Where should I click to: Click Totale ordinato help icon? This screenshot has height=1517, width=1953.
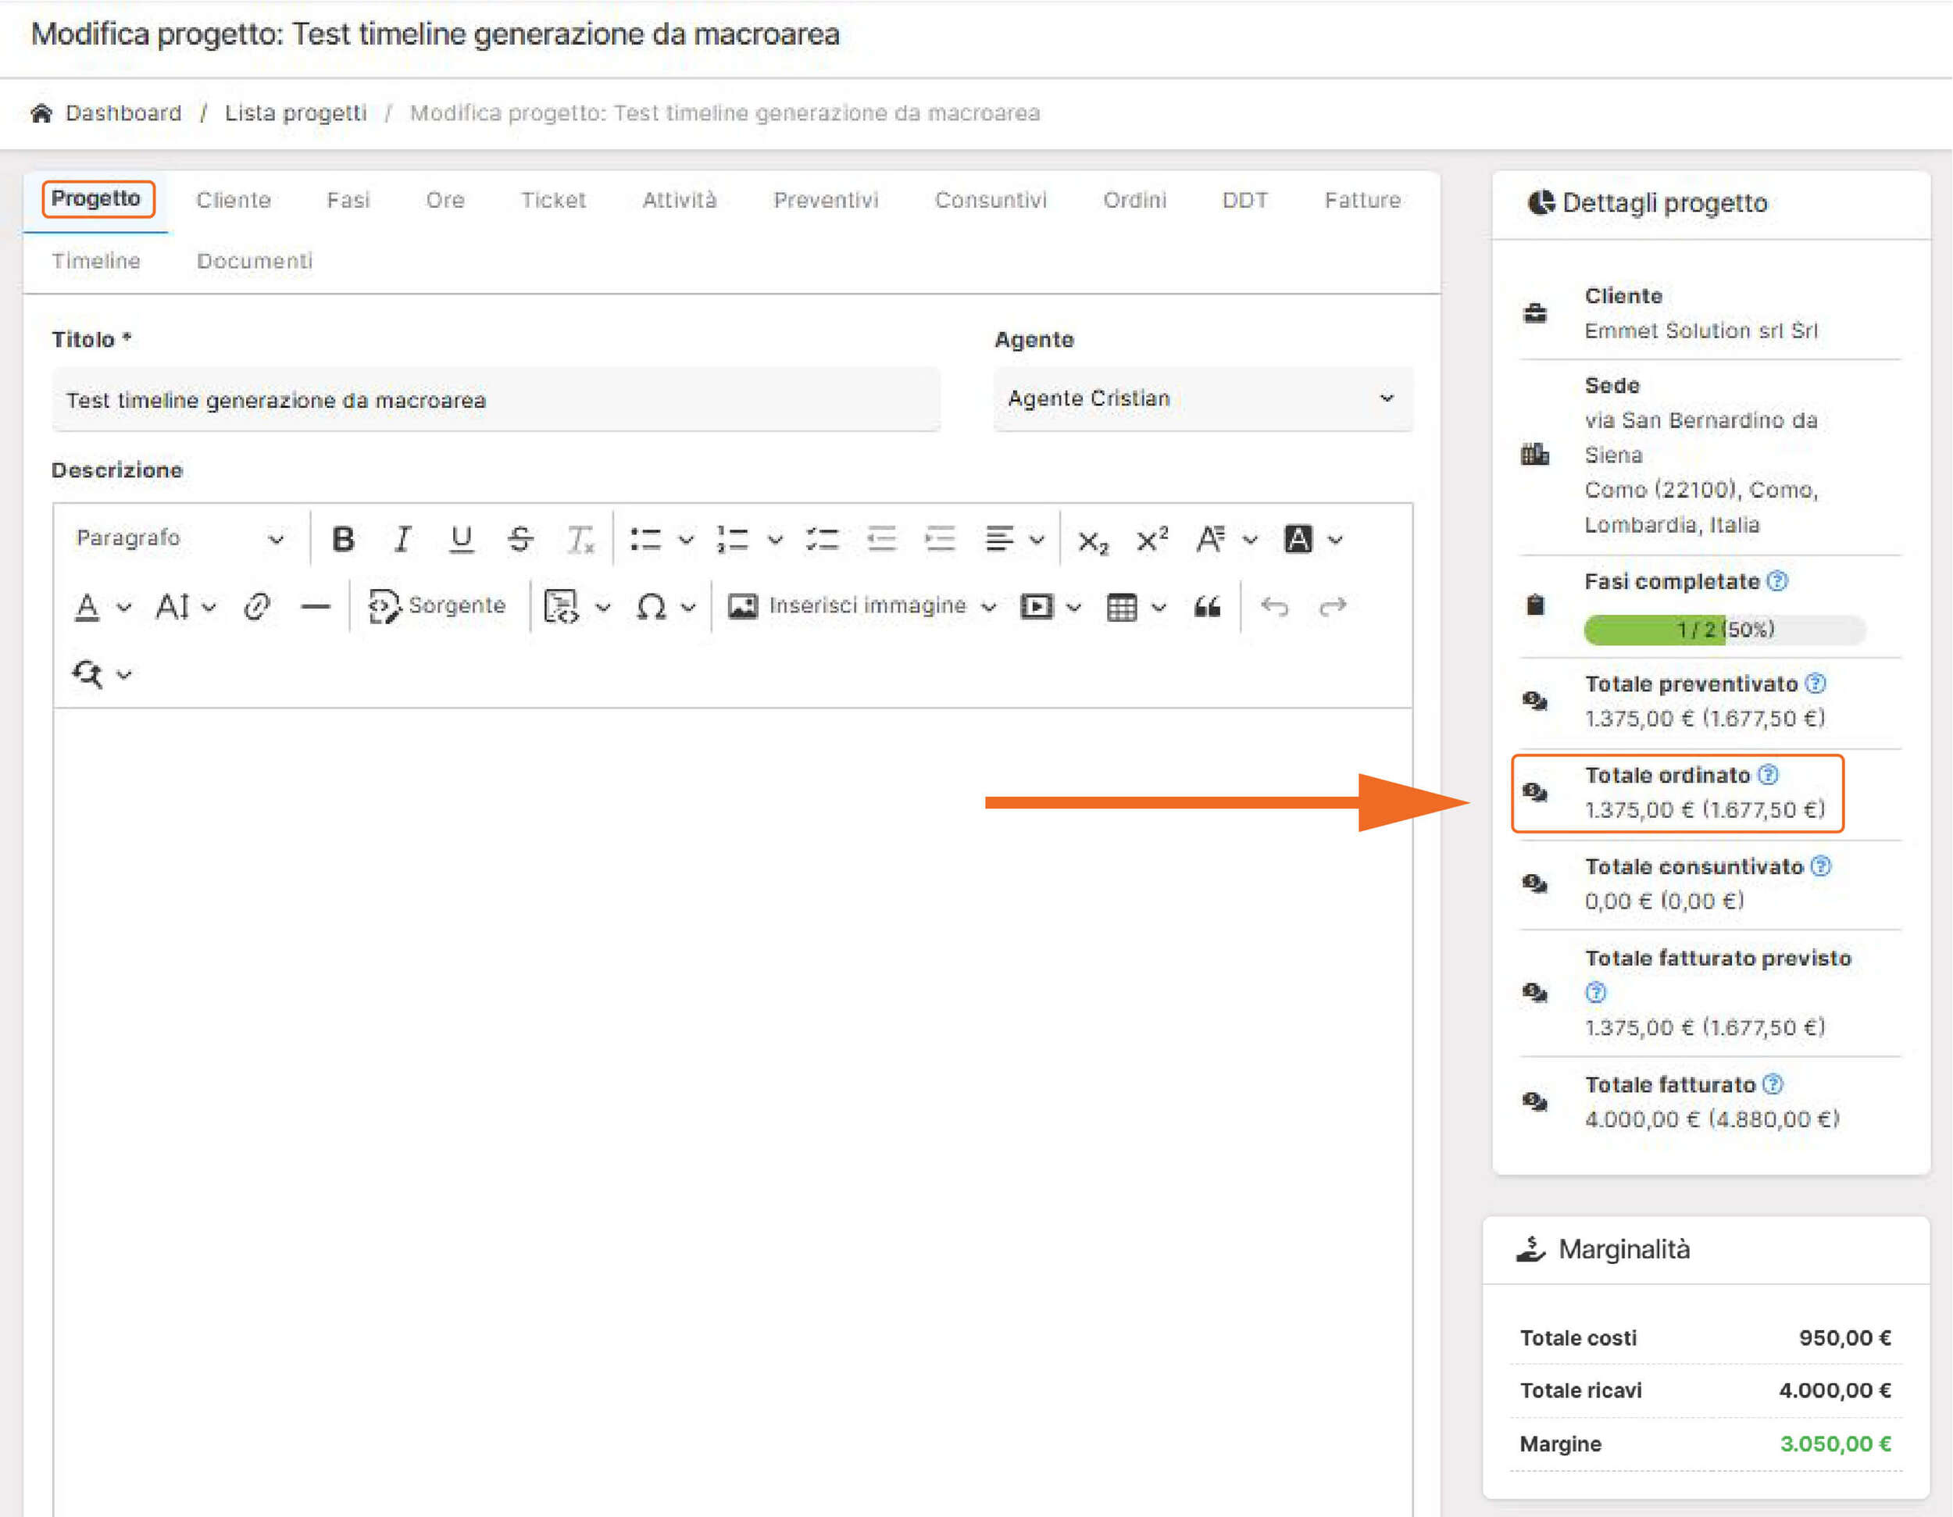1768,774
